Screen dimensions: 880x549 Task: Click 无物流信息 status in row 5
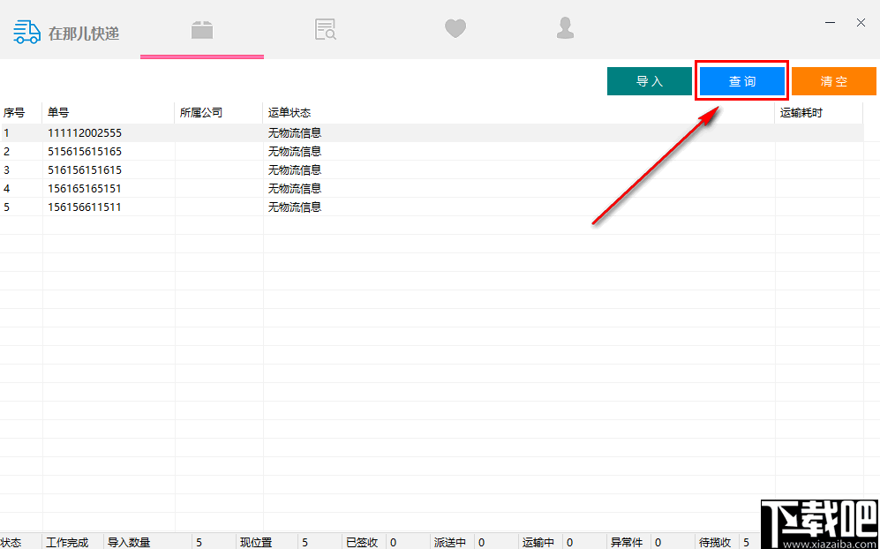point(295,207)
